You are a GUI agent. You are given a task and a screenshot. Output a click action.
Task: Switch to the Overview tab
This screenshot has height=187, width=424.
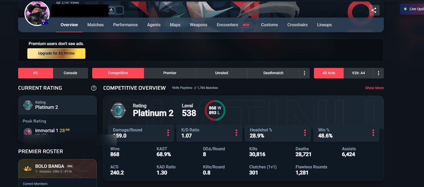coord(69,25)
